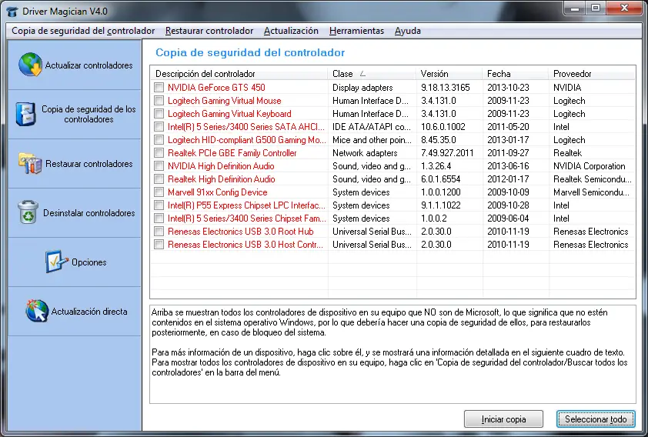Click the IDE ATA/ATAPI class cell
The height and width of the screenshot is (437, 648).
pos(372,126)
